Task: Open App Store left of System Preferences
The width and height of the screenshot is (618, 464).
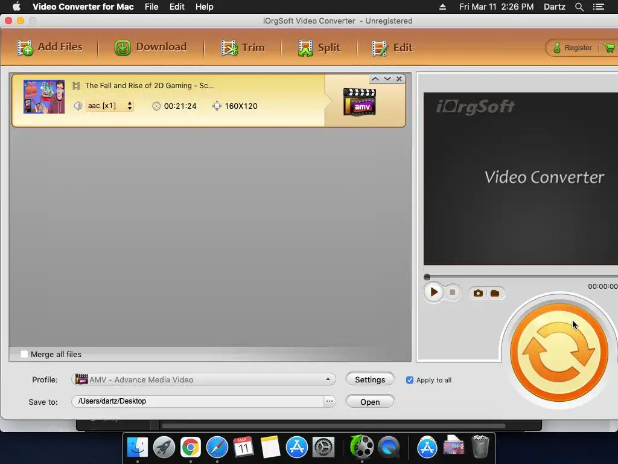Action: (x=296, y=447)
